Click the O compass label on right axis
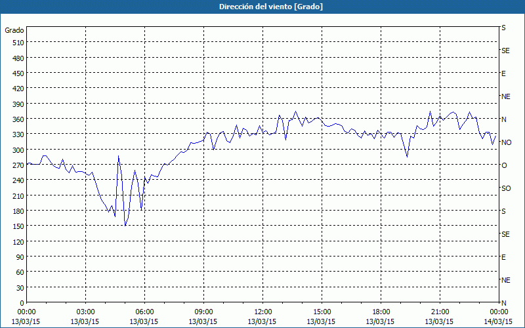 click(x=504, y=165)
